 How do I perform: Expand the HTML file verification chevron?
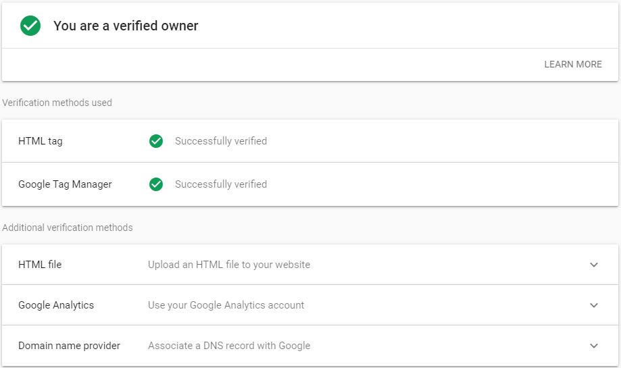coord(594,265)
